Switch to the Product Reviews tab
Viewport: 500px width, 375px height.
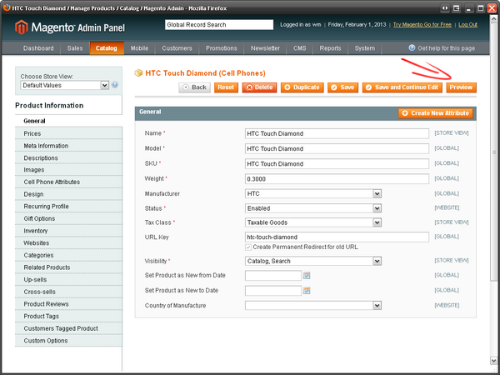click(68, 304)
